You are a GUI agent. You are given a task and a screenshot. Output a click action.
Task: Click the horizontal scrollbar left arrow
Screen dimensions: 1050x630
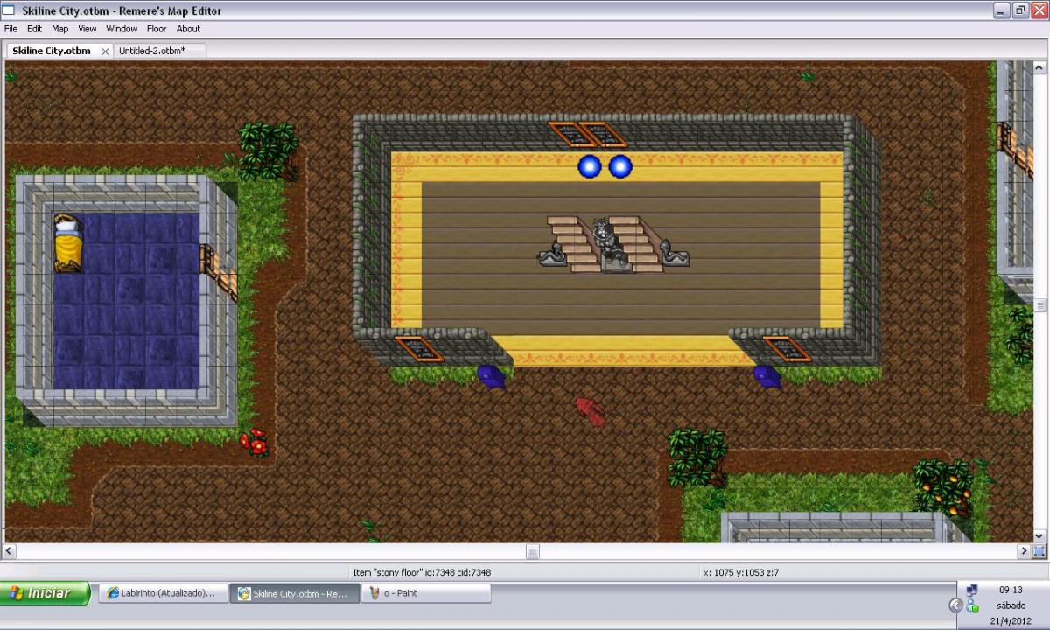pos(10,551)
